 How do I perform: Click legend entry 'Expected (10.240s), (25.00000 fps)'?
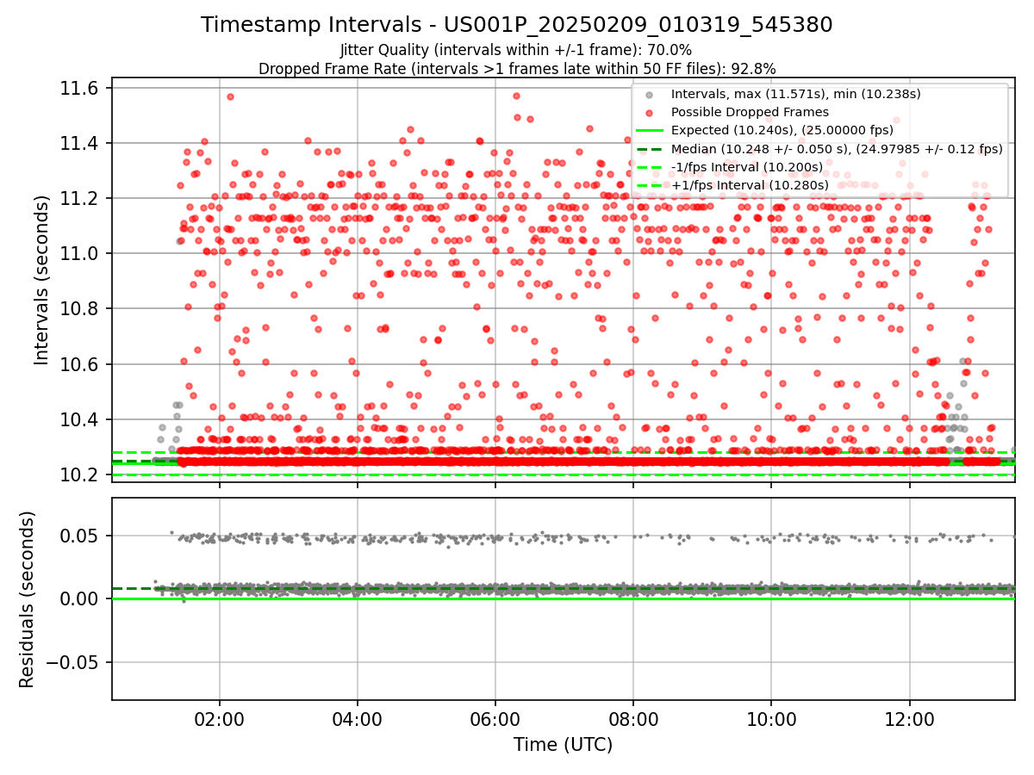coord(782,130)
